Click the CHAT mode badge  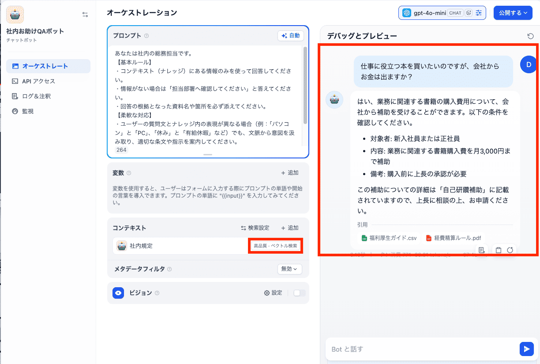click(455, 13)
